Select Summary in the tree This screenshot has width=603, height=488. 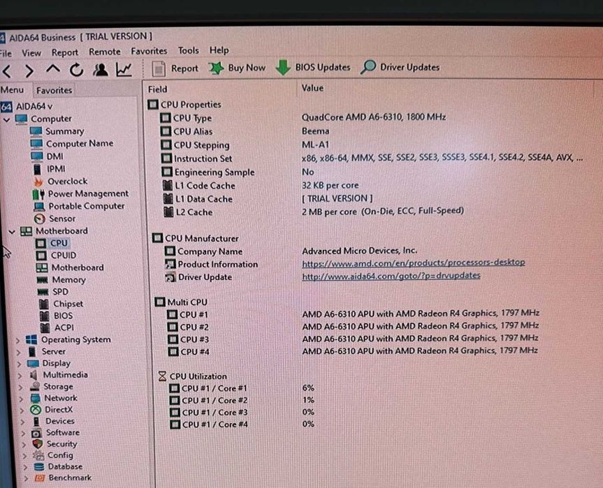57,131
